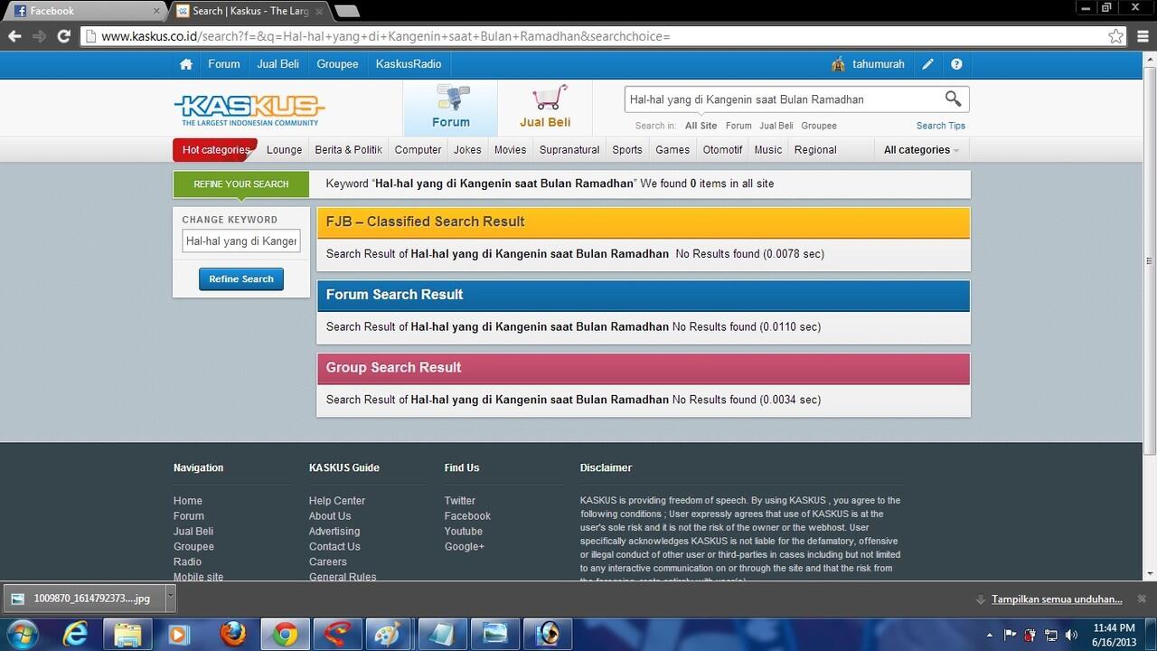Open Jokes category

[x=467, y=150]
